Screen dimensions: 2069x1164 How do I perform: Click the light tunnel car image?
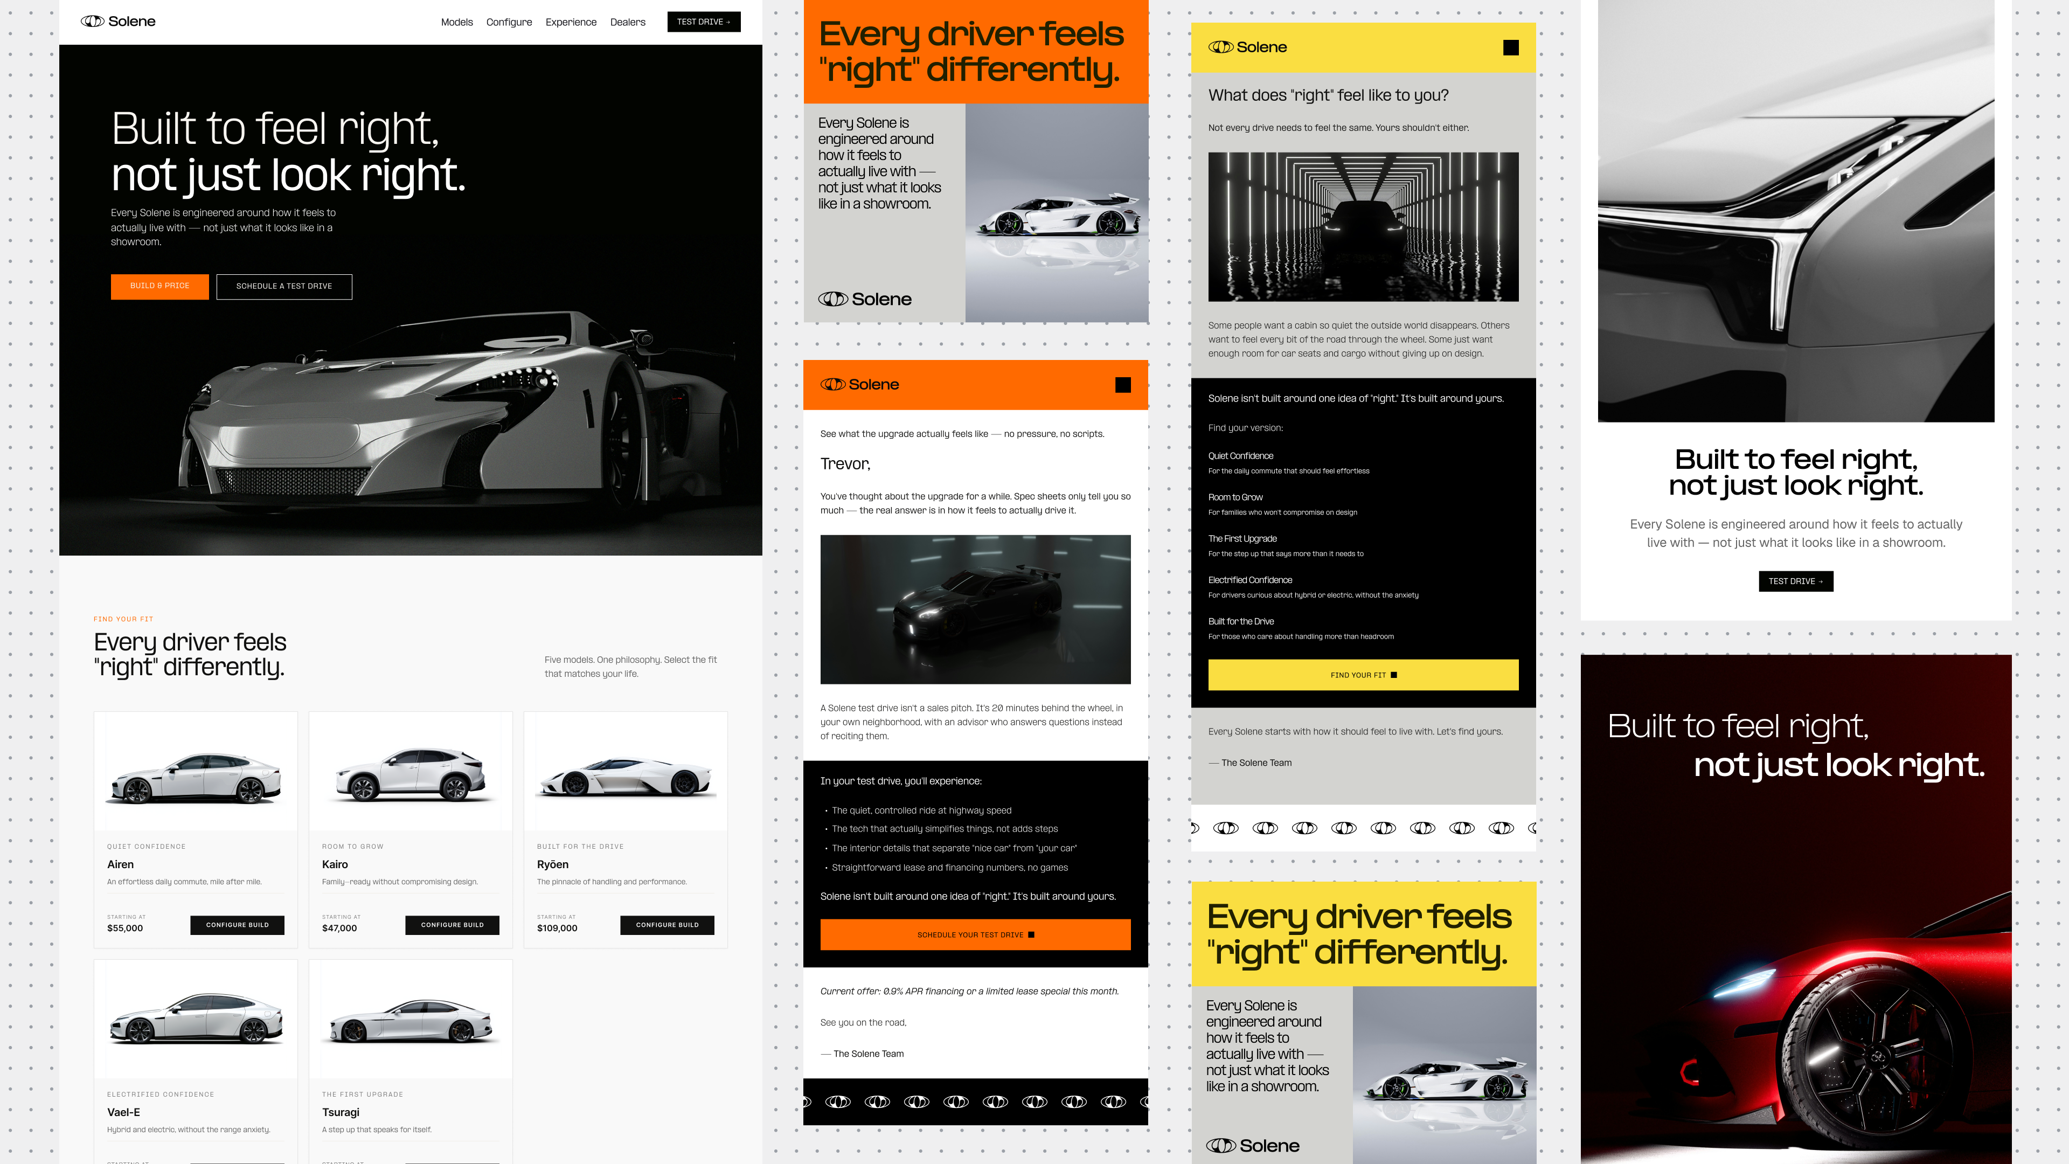1363,226
